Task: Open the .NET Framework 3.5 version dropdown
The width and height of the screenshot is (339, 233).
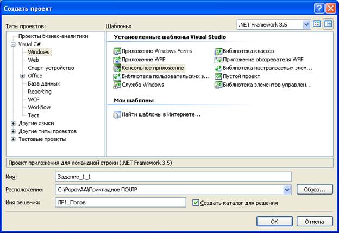Action: 306,24
